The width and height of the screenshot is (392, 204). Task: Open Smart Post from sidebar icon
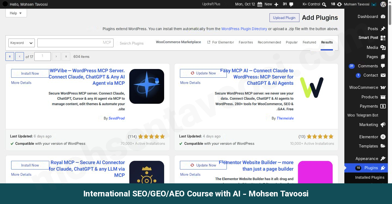(383, 38)
